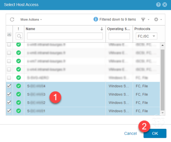Click the magnifier icon under the ! column
This screenshot has width=171, height=142.
click(x=19, y=36)
